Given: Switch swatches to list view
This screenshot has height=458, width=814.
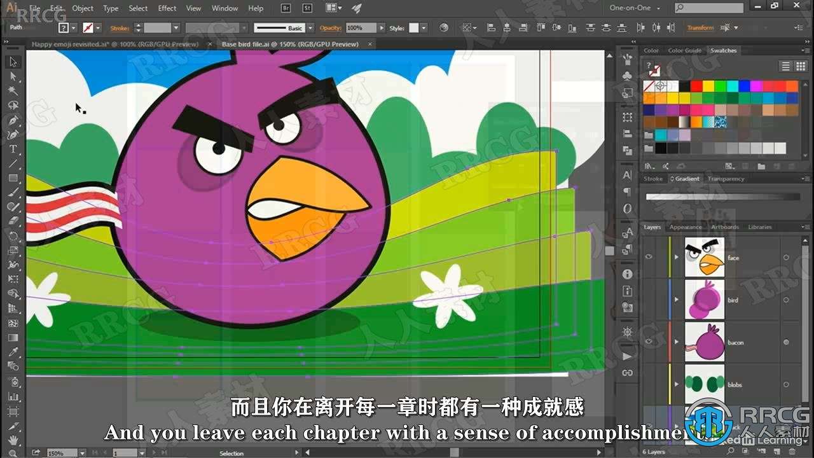Looking at the screenshot, I should (x=785, y=66).
